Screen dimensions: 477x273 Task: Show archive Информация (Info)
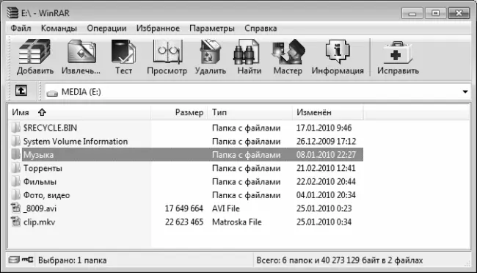tap(338, 52)
